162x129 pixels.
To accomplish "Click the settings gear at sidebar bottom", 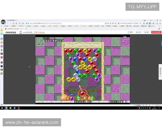I will (2, 104).
